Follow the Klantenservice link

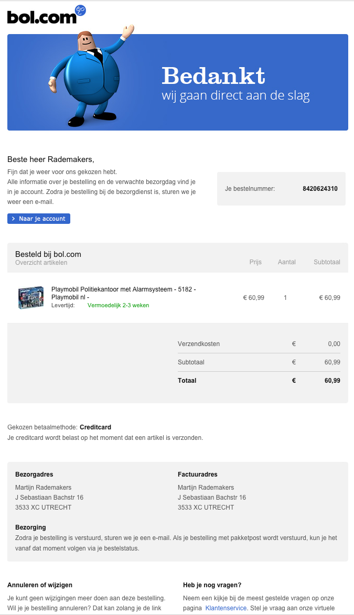(226, 608)
